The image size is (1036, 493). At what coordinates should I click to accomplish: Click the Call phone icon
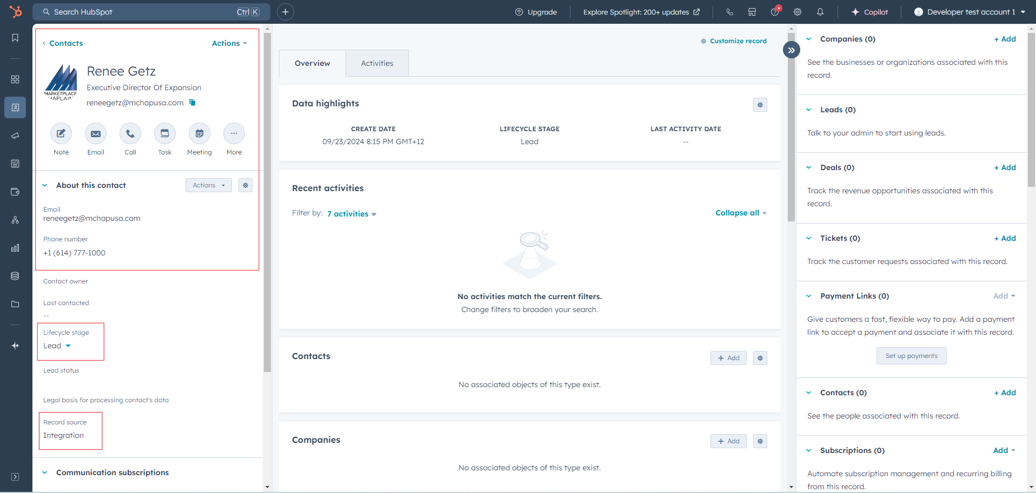(x=130, y=134)
